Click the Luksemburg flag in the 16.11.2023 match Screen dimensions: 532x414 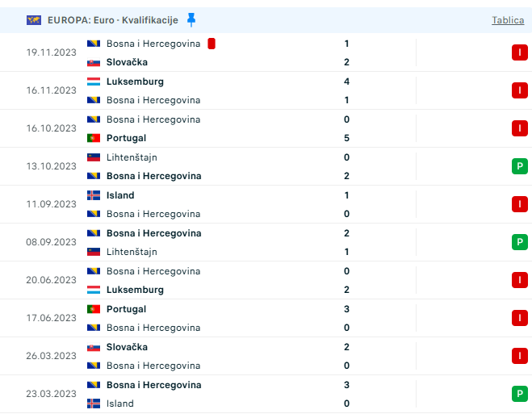point(94,82)
